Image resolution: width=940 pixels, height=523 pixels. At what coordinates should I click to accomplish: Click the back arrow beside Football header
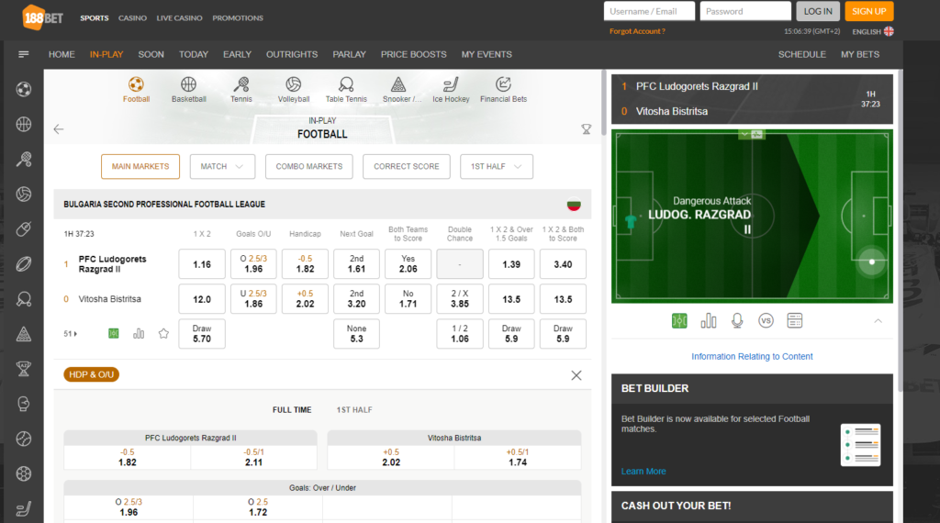(59, 129)
